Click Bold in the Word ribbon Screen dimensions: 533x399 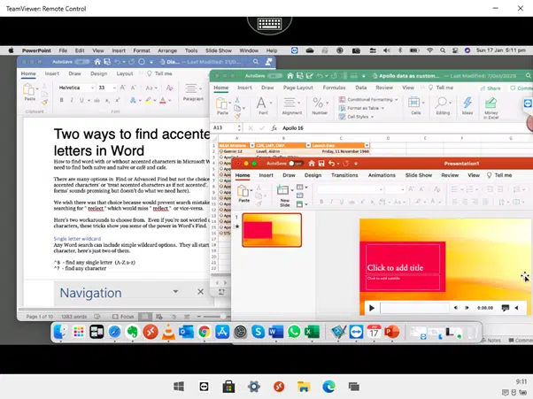point(61,100)
